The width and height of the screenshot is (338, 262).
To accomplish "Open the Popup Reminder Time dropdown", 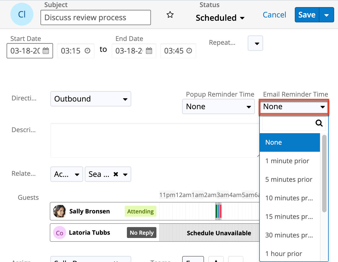I will [218, 107].
